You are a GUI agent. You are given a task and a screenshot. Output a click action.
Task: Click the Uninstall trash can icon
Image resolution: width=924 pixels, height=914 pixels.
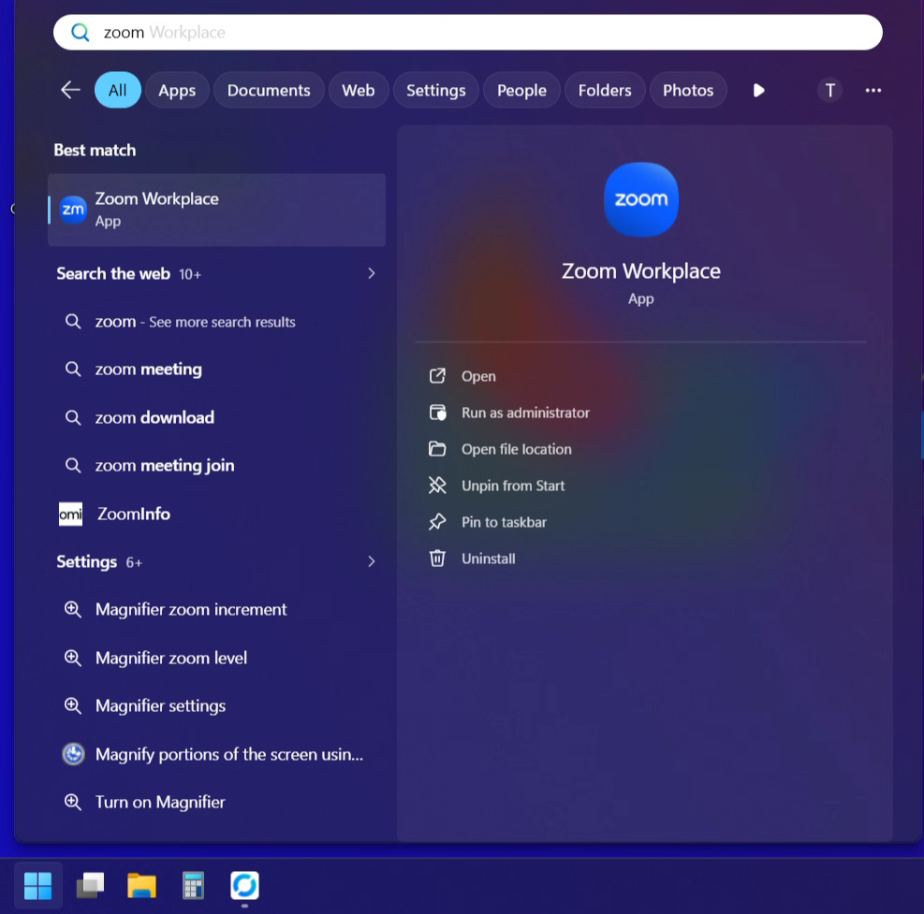(437, 559)
